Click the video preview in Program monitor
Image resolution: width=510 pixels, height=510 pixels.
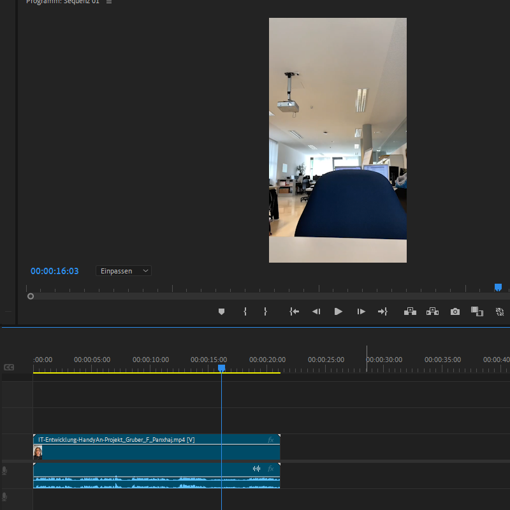(338, 140)
